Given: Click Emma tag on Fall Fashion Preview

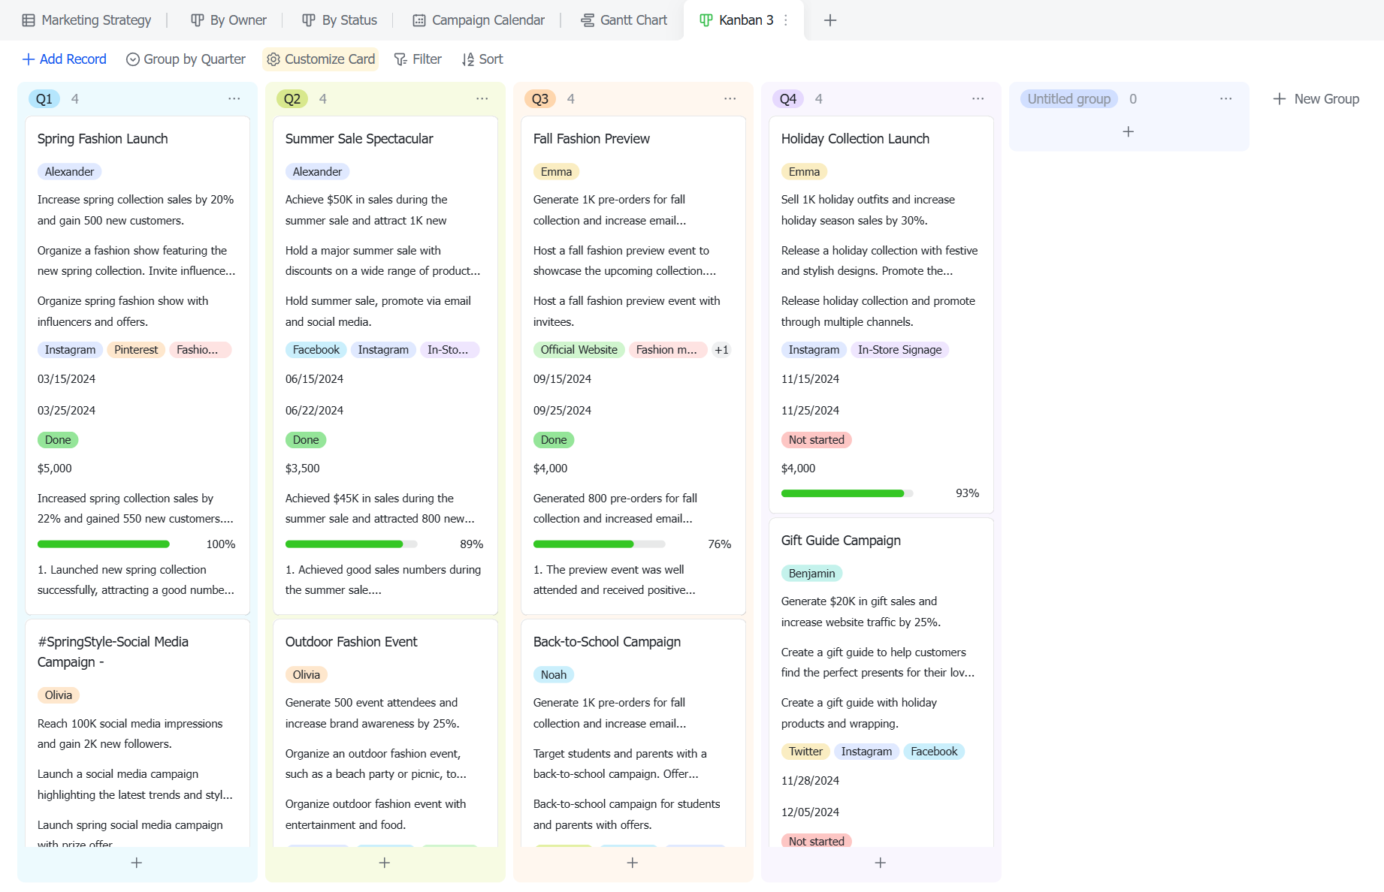Looking at the screenshot, I should pyautogui.click(x=556, y=172).
